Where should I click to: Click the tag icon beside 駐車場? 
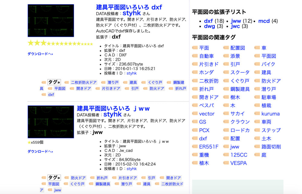point(257,97)
